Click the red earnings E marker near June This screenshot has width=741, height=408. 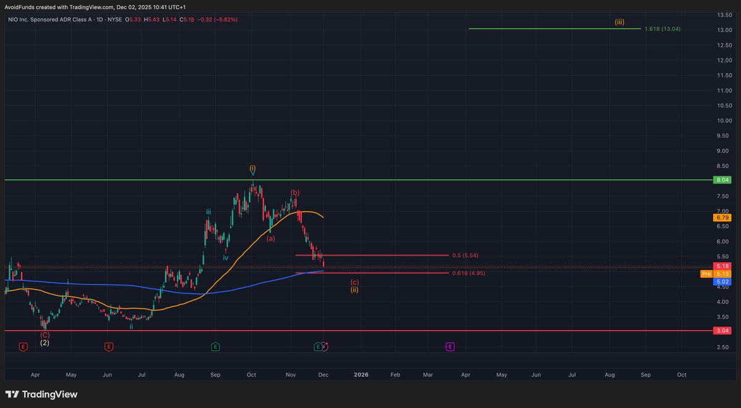coord(109,347)
